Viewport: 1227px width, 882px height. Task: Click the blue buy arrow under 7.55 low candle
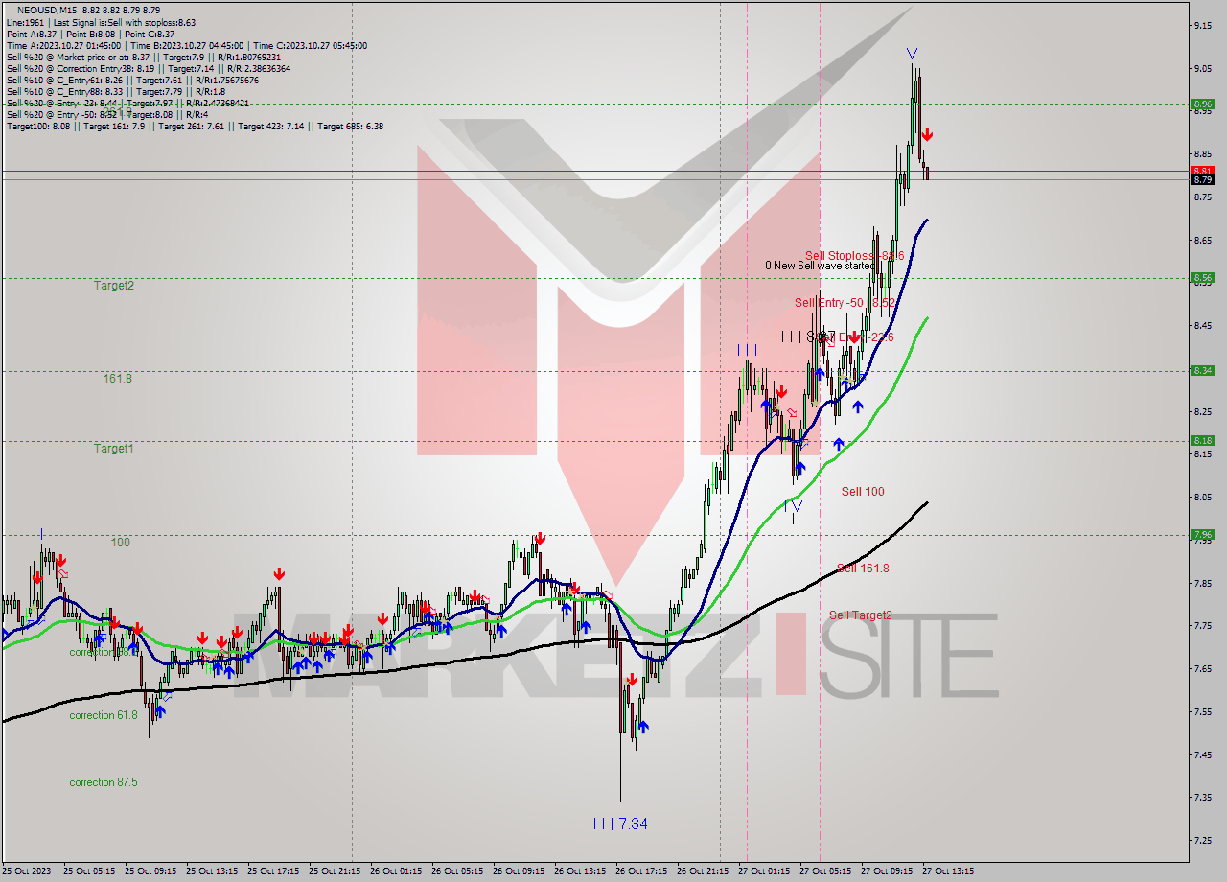(x=159, y=711)
